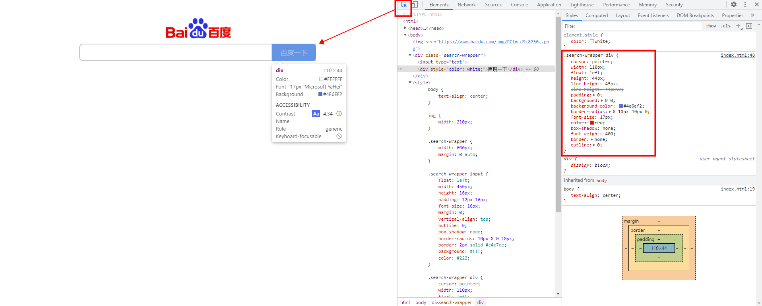
Task: Toggle the .cls class editor
Action: [726, 26]
